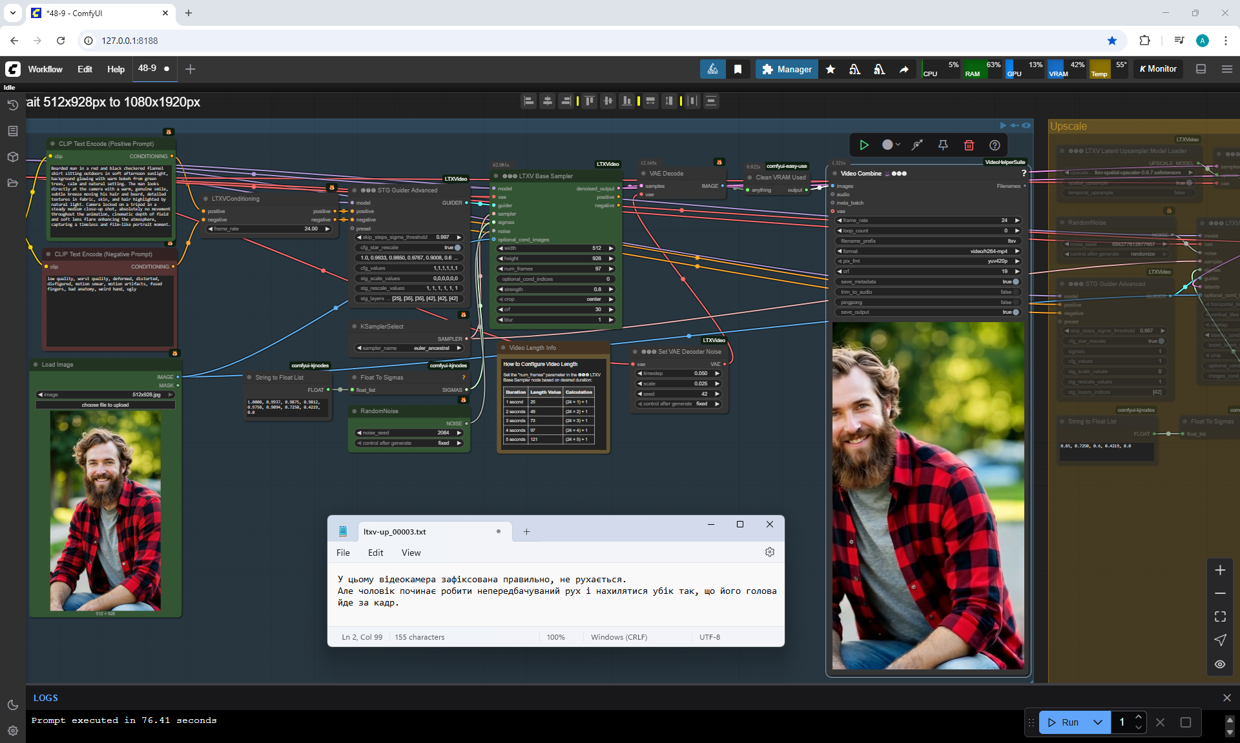This screenshot has height=743, width=1240.
Task: Toggle save_metadata switch in Video Combine
Action: (x=1015, y=281)
